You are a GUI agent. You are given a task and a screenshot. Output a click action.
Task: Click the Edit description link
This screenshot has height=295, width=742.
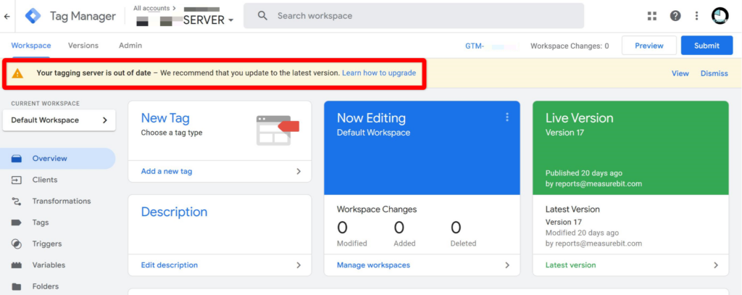click(x=170, y=265)
